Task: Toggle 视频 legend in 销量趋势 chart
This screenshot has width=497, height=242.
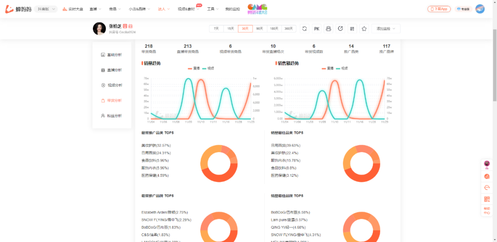Action: pyautogui.click(x=208, y=68)
